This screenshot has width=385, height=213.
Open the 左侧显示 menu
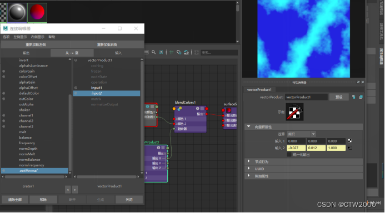[x=20, y=37]
